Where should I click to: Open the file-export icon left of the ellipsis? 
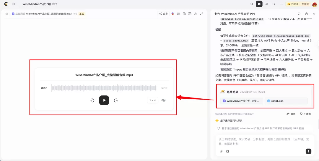click(274, 4)
